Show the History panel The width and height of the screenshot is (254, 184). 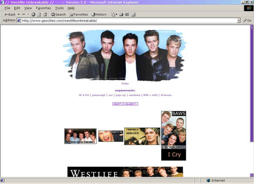point(99,14)
